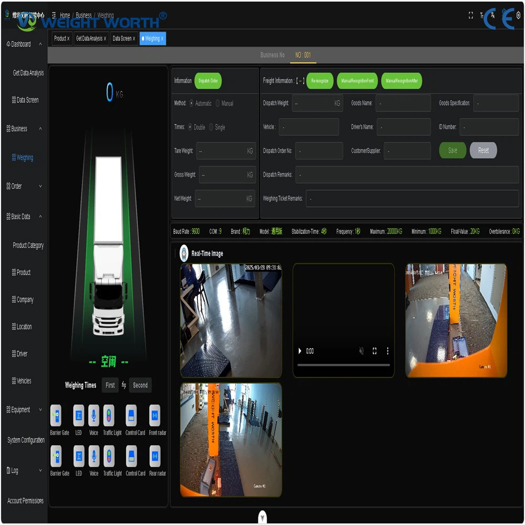Select the Automatic method radio button

pos(192,103)
